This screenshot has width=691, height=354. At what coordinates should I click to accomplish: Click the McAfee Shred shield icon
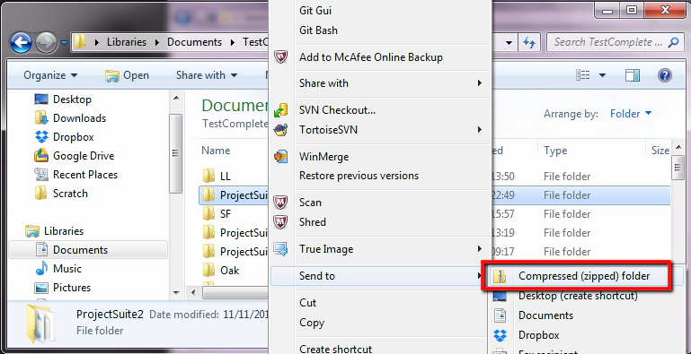coord(280,222)
